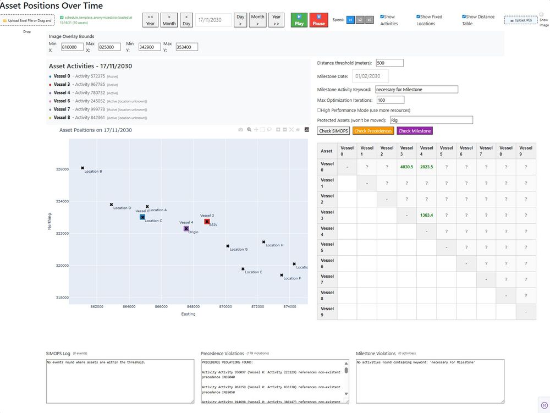
Task: Click Vessel 0 blue marker on map
Action: [142, 217]
